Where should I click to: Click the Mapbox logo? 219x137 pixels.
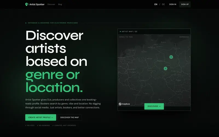tap(124, 104)
